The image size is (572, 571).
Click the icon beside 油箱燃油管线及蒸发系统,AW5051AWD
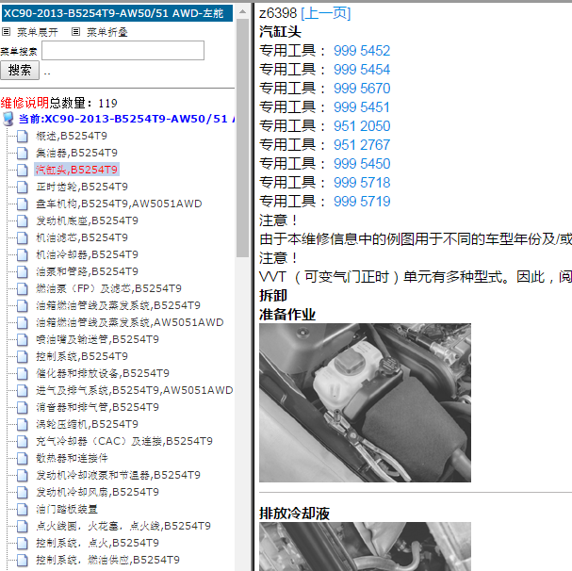pyautogui.click(x=23, y=323)
